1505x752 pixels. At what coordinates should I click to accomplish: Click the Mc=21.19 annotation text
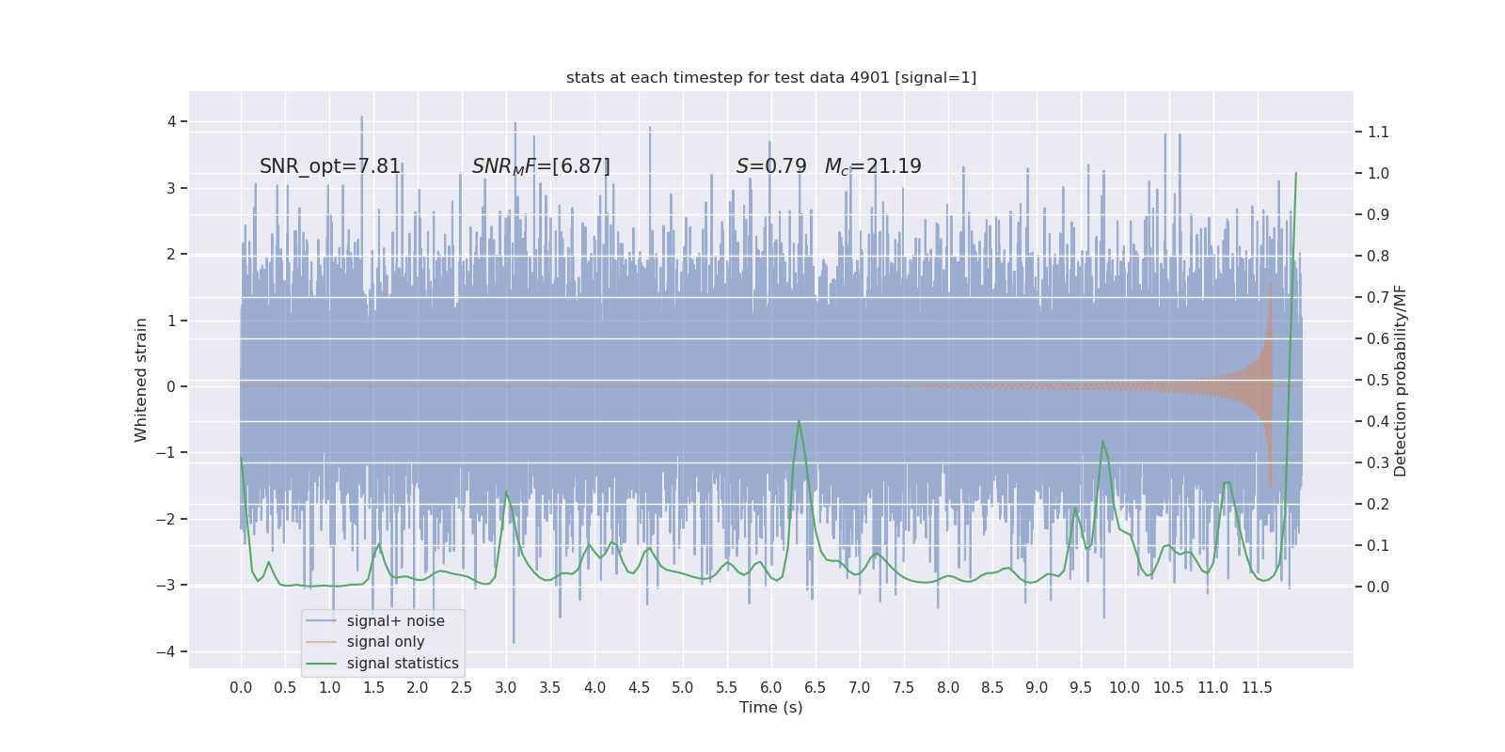873,166
